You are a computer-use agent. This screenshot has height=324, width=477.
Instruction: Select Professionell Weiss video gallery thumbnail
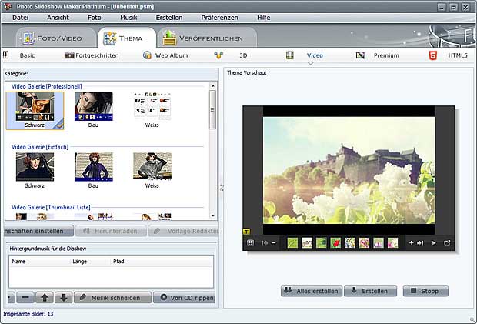click(152, 107)
